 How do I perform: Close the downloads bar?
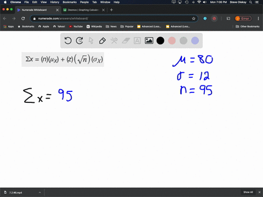point(259,192)
